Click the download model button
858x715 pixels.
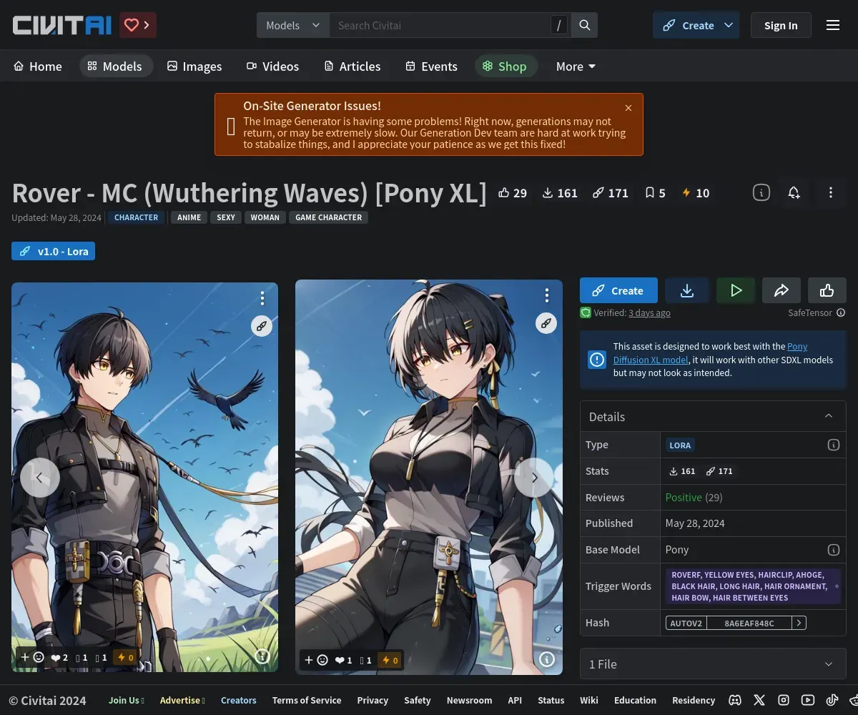(x=687, y=290)
